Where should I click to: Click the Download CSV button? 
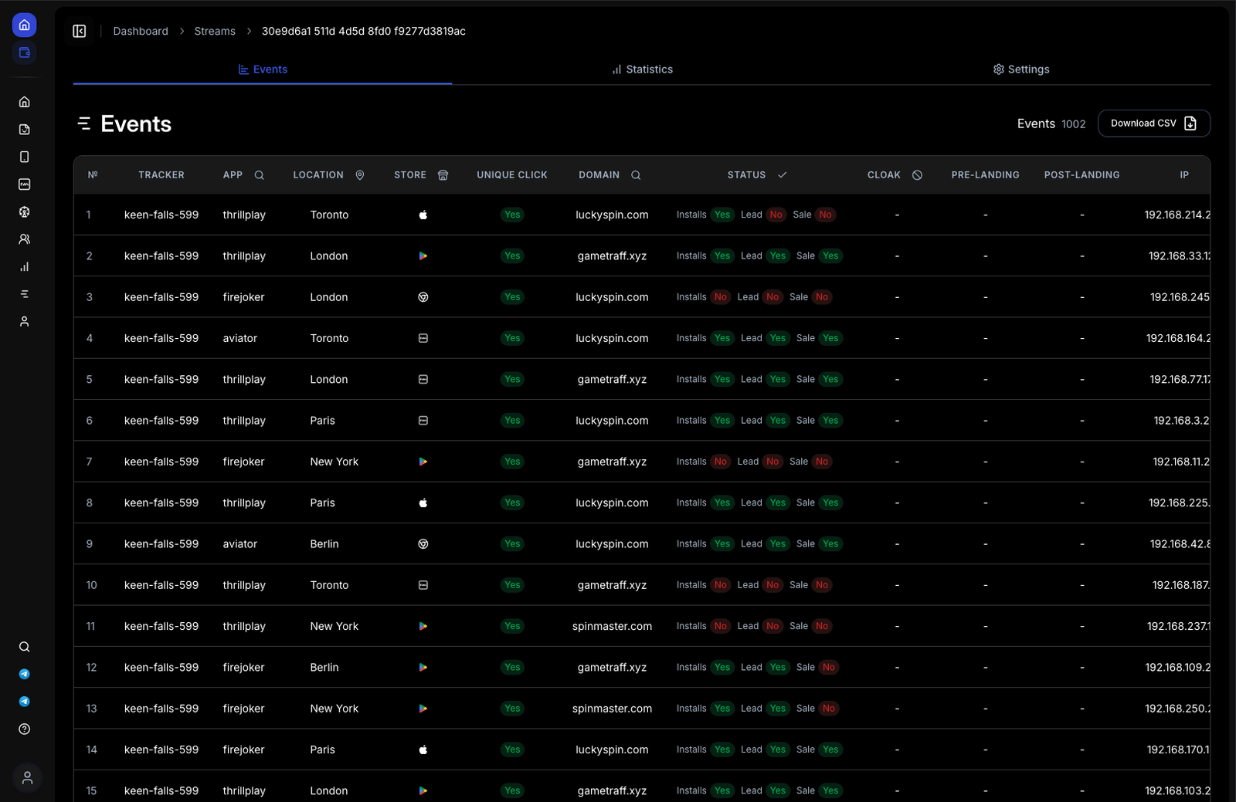pyautogui.click(x=1153, y=124)
